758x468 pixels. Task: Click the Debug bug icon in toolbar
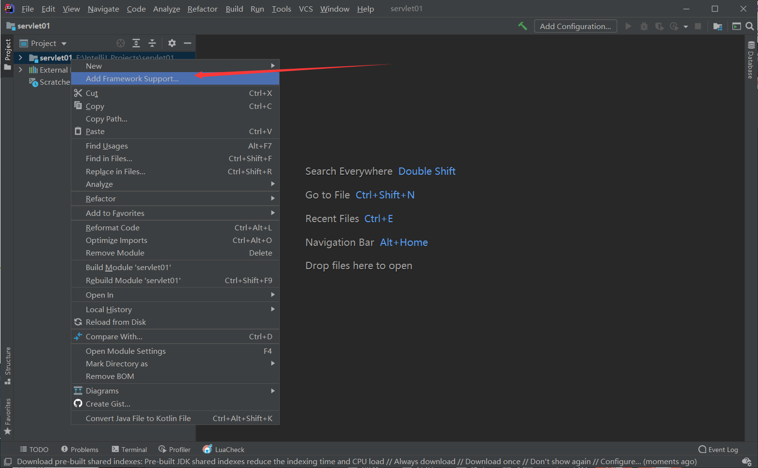pyautogui.click(x=644, y=26)
